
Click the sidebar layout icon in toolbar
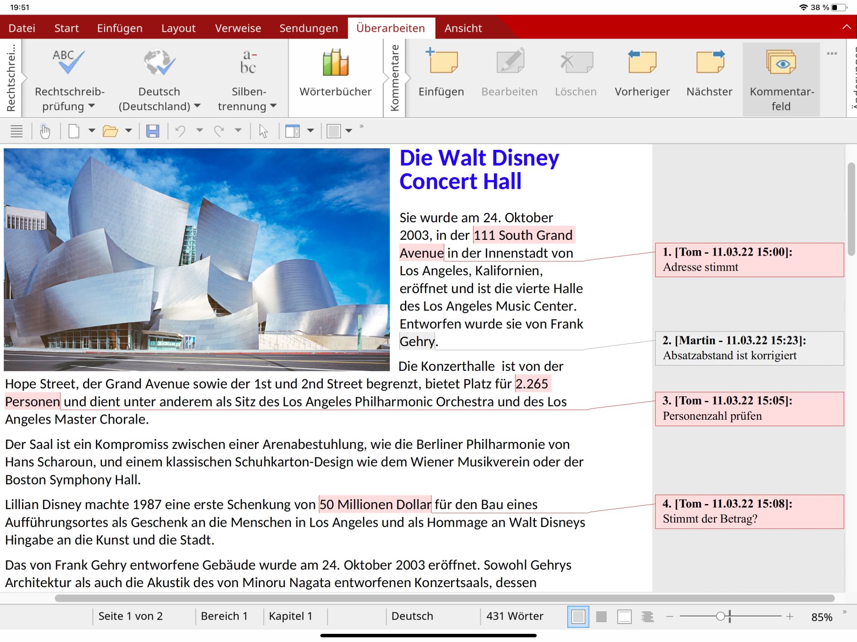[292, 131]
